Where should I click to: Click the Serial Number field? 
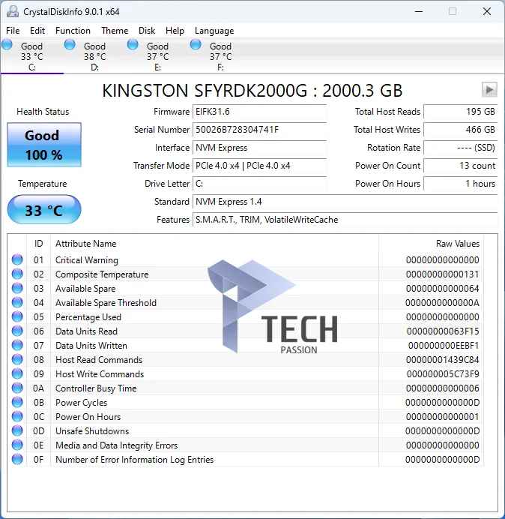coord(259,130)
